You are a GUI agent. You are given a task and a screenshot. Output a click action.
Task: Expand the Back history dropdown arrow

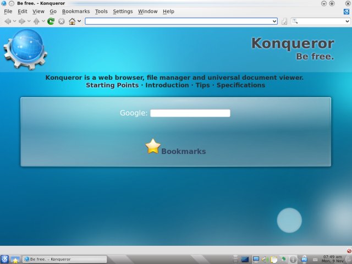15,21
